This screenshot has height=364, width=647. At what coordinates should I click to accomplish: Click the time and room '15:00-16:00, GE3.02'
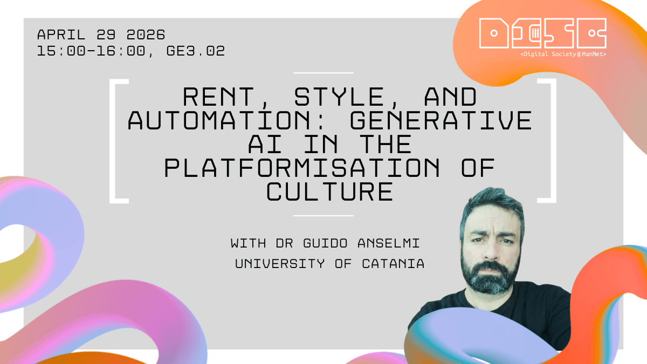131,52
